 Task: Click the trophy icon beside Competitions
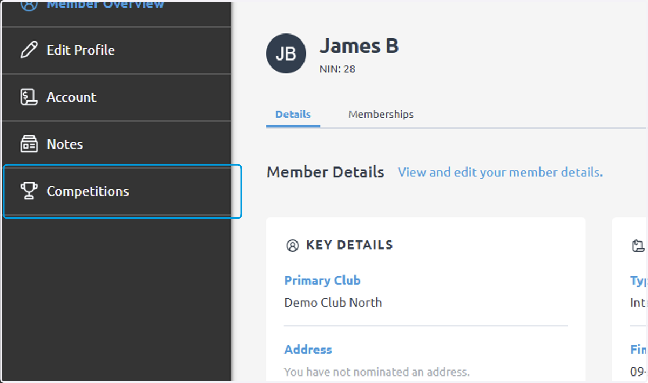click(29, 191)
